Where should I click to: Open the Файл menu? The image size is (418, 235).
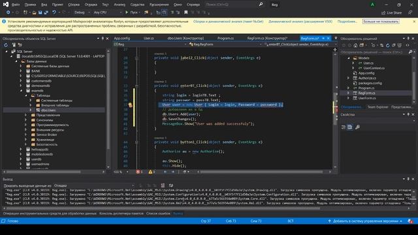click(x=16, y=5)
